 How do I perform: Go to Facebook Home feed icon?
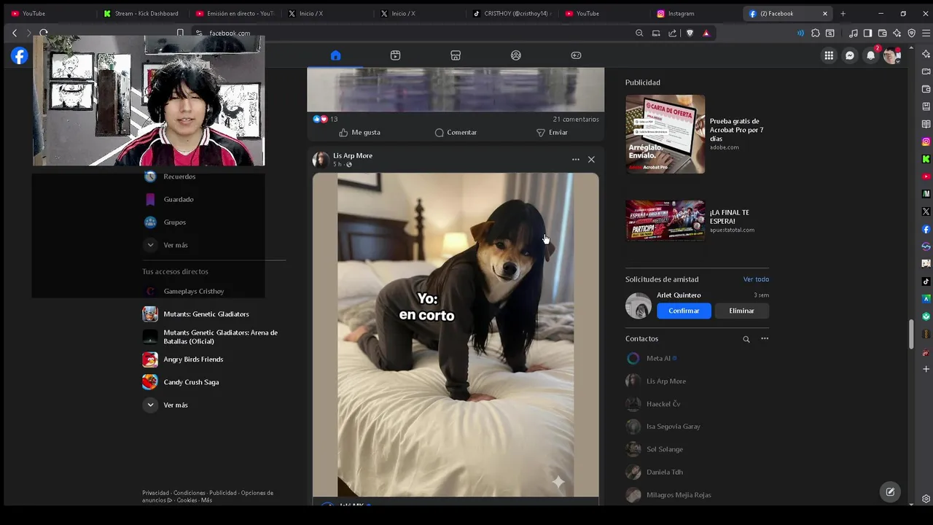(x=335, y=55)
